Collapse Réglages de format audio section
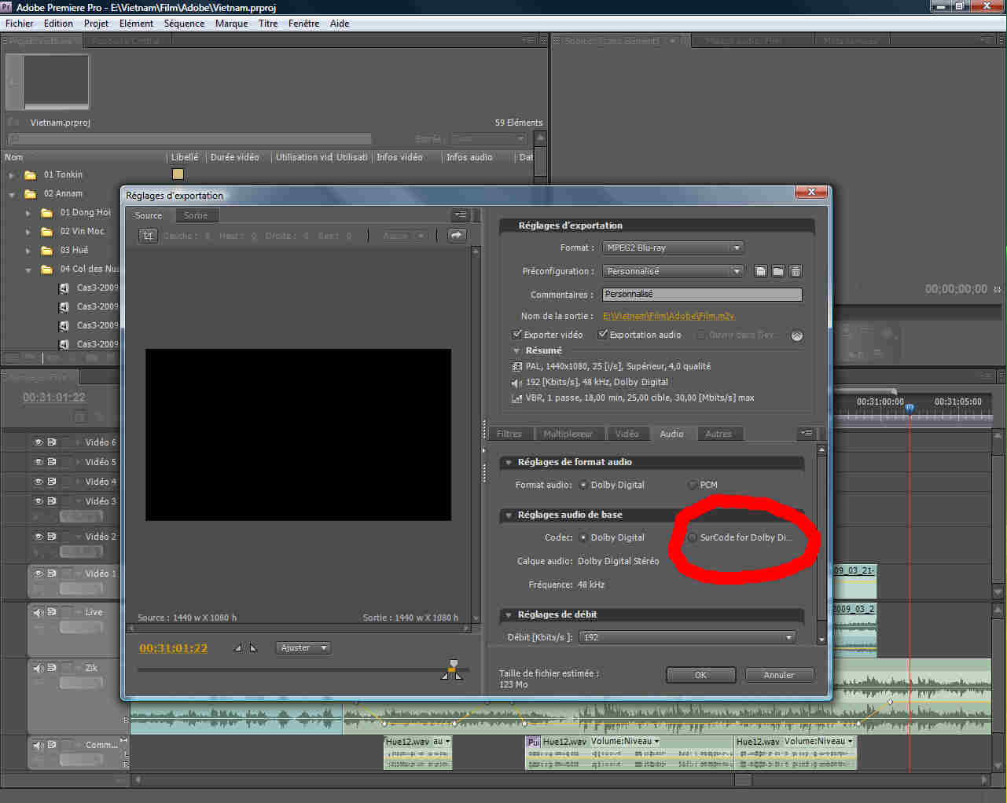This screenshot has width=1007, height=803. coord(509,462)
